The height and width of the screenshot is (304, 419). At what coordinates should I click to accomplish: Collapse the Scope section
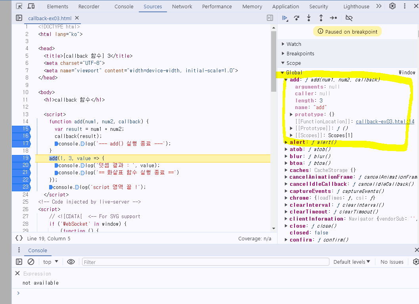click(283, 63)
